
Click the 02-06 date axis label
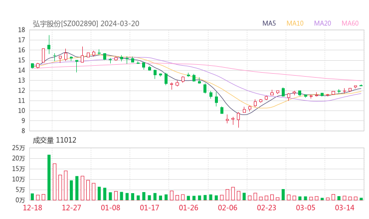tap(227, 208)
